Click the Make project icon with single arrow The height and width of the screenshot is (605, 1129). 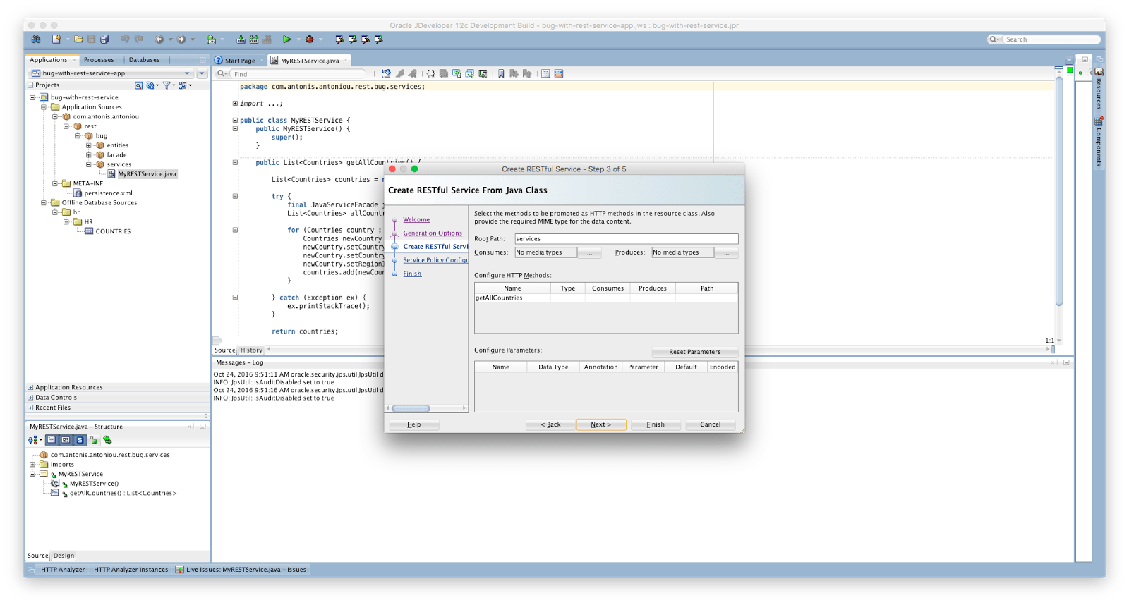(x=241, y=39)
